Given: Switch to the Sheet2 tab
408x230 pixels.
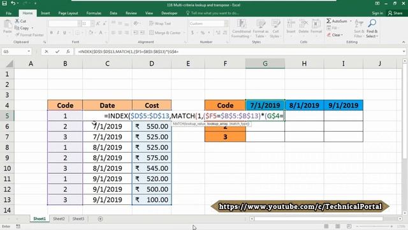Looking at the screenshot, I should point(59,218).
